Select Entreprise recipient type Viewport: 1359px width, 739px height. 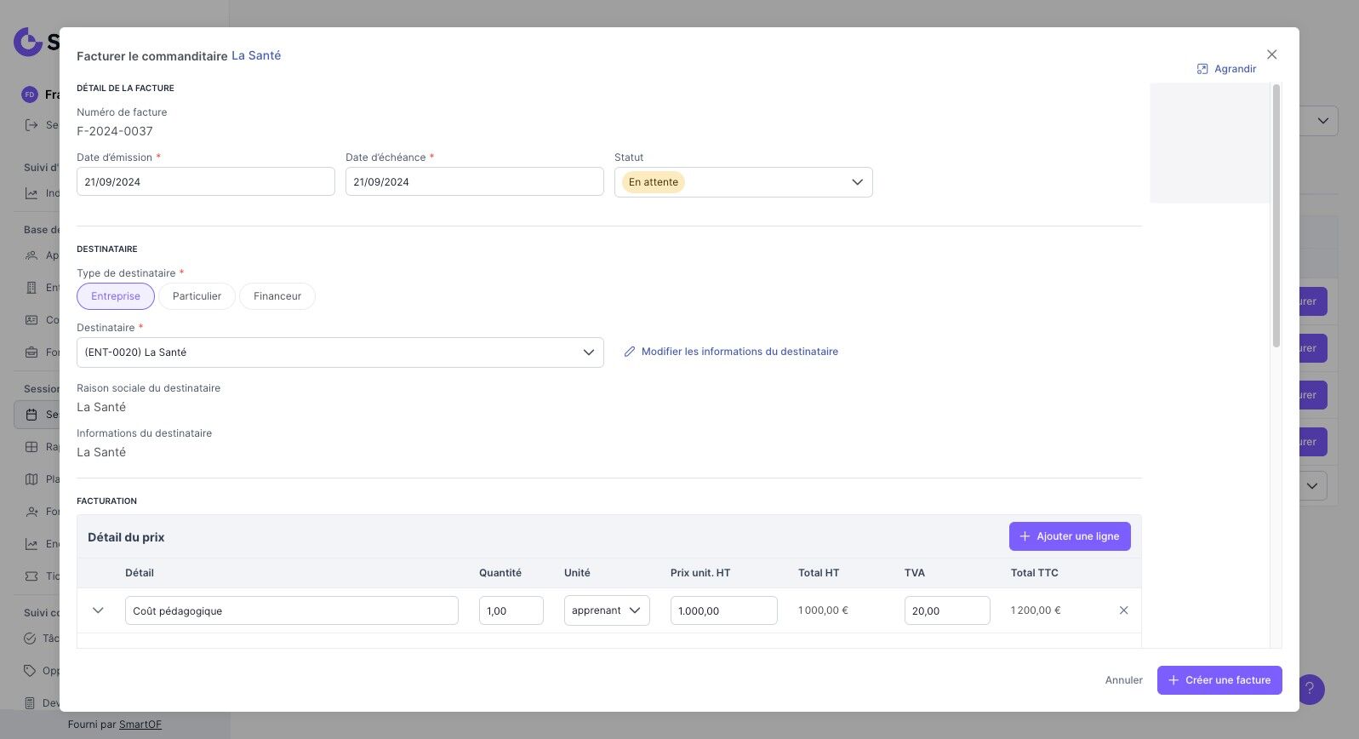(x=116, y=296)
